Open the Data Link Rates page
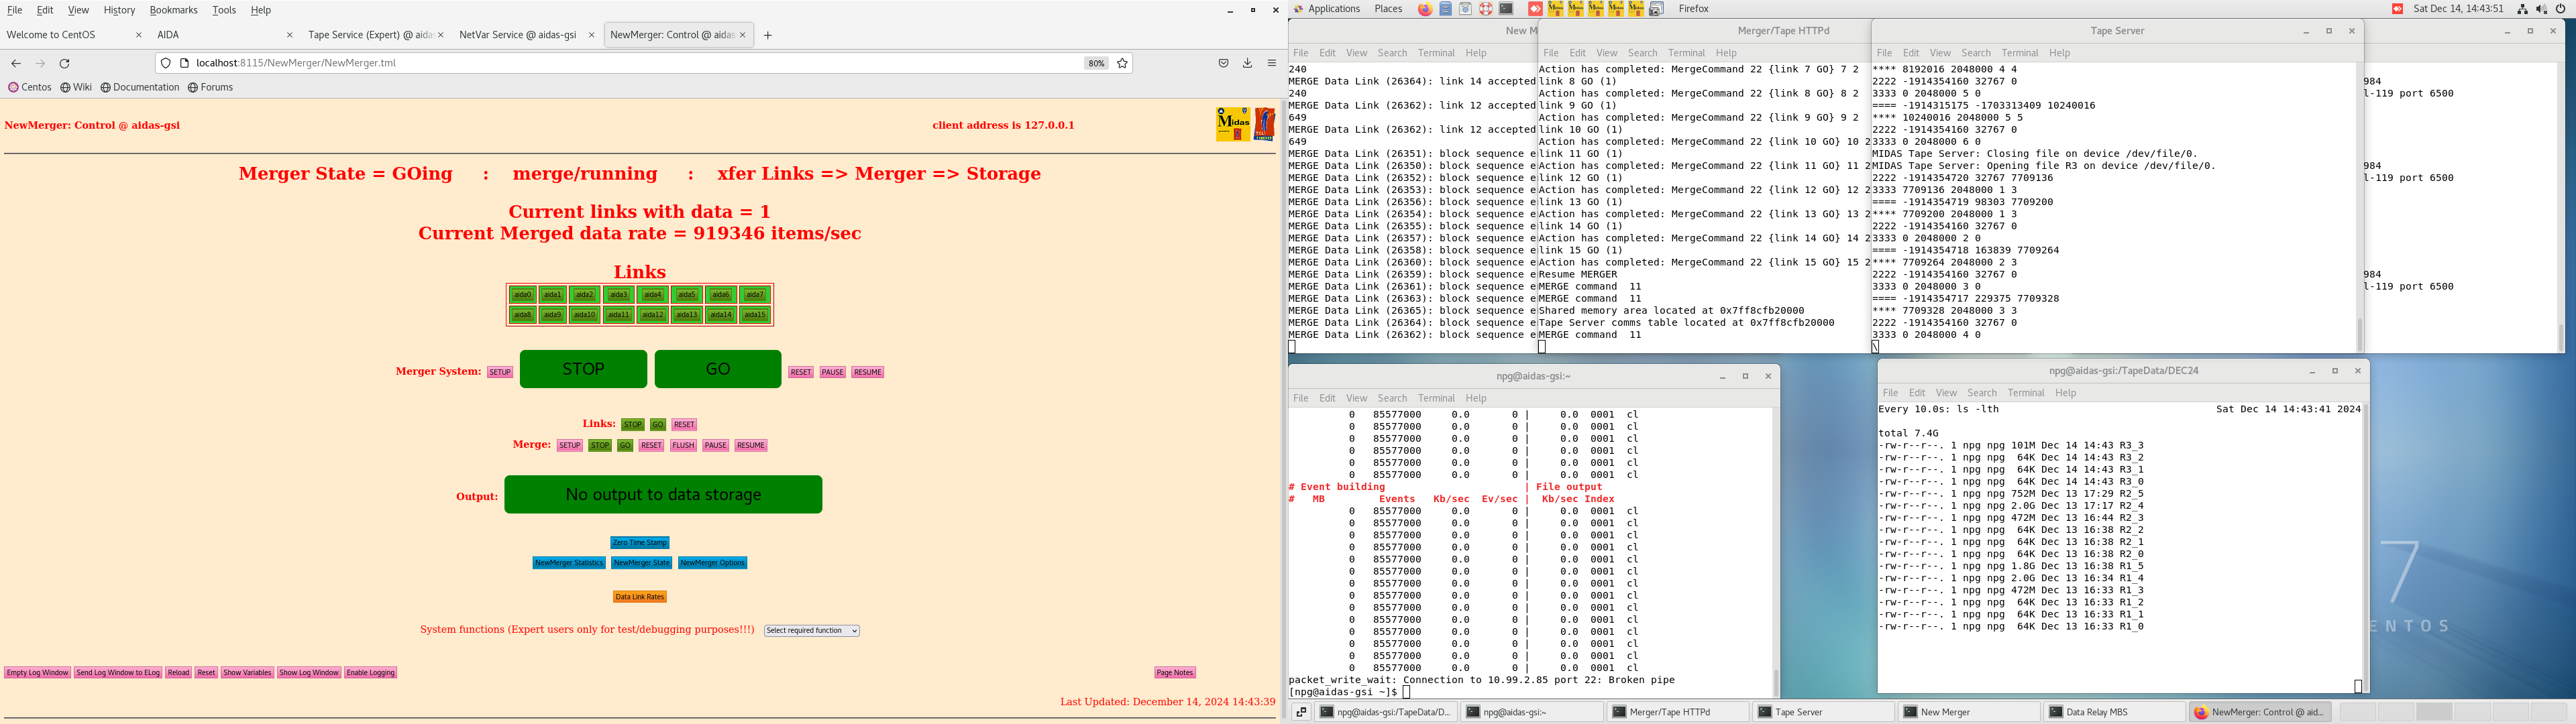 [639, 597]
